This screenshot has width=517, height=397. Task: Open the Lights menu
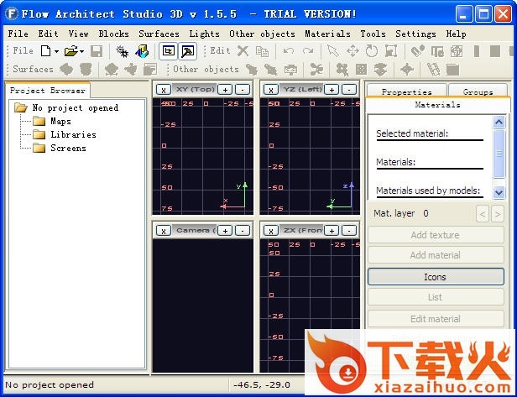pyautogui.click(x=204, y=34)
